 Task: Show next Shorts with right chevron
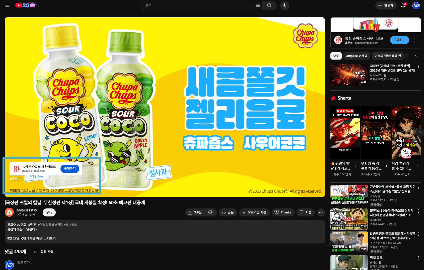tap(420, 133)
